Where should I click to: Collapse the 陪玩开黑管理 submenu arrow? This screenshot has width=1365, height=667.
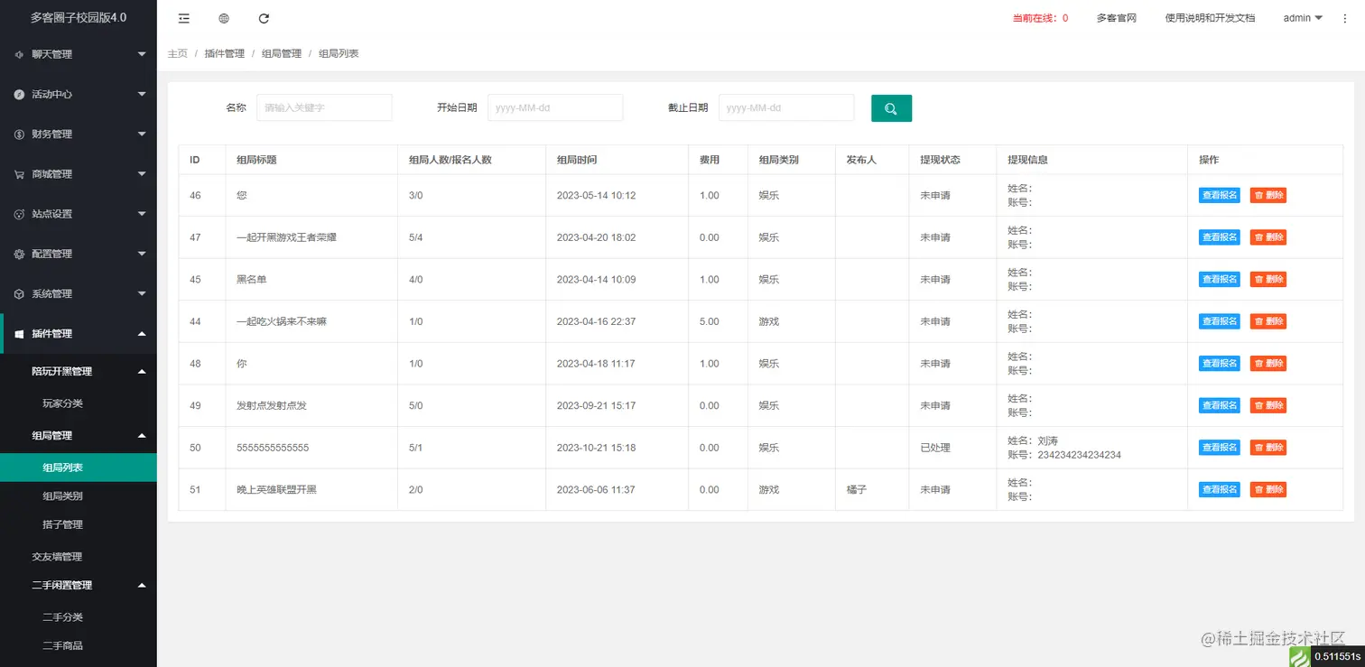(142, 371)
